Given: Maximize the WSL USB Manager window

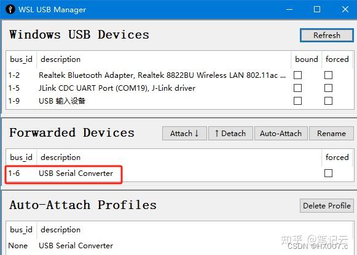Looking at the screenshot, I should pyautogui.click(x=317, y=9).
